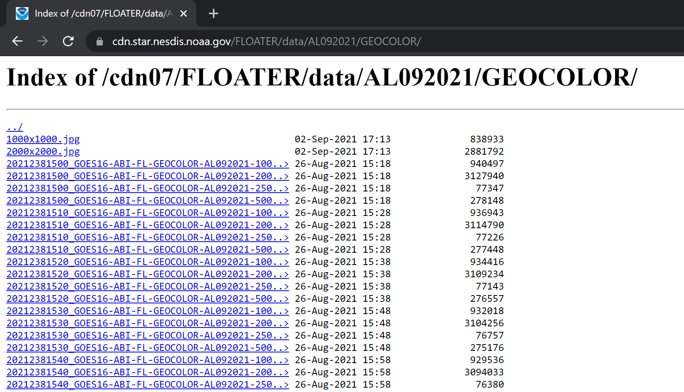Click the 26-Aug-2021 15:18 date beside 940497

(343, 164)
